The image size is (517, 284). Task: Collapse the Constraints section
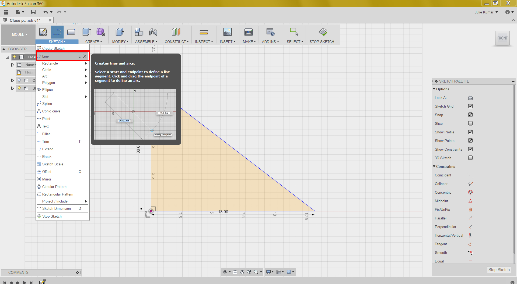click(x=434, y=166)
